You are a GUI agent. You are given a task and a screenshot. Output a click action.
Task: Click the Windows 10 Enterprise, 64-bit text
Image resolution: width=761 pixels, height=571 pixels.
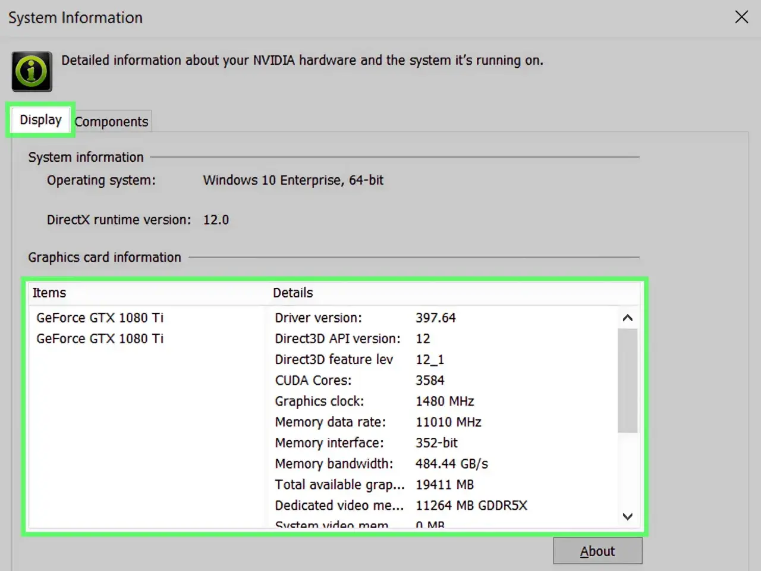(x=293, y=180)
